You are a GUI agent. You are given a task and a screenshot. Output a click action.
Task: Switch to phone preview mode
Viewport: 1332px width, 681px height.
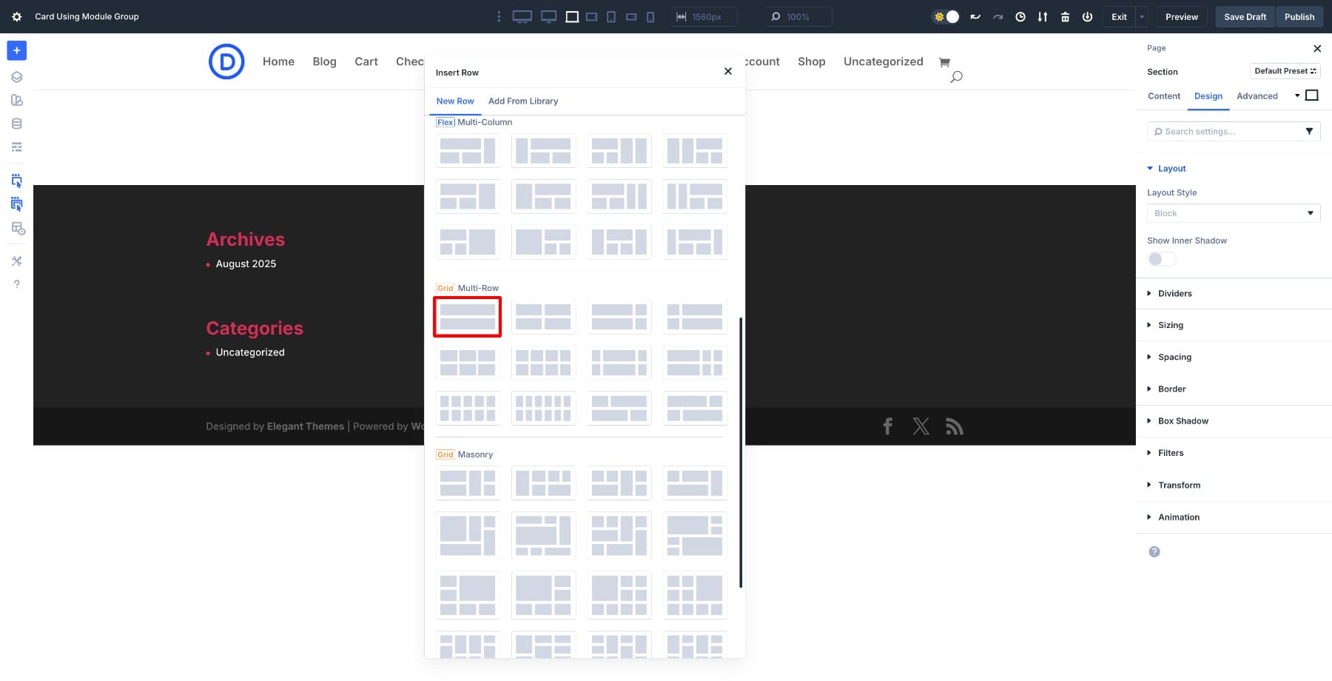point(650,16)
